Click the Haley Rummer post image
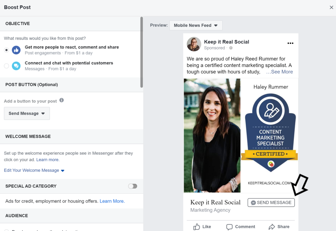336x231 pixels. (x=241, y=136)
